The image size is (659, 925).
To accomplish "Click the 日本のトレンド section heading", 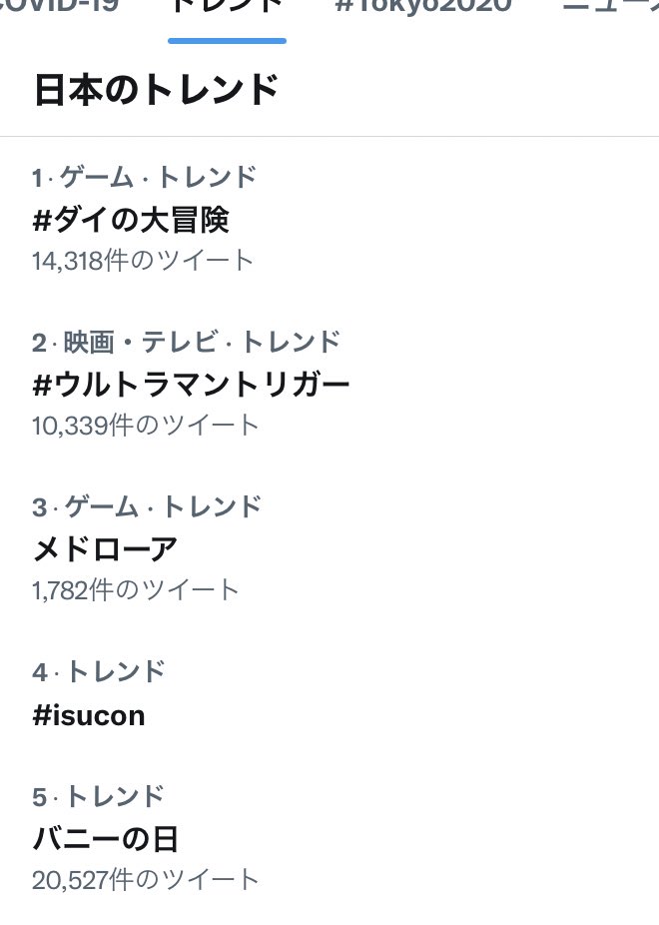I will pyautogui.click(x=156, y=90).
